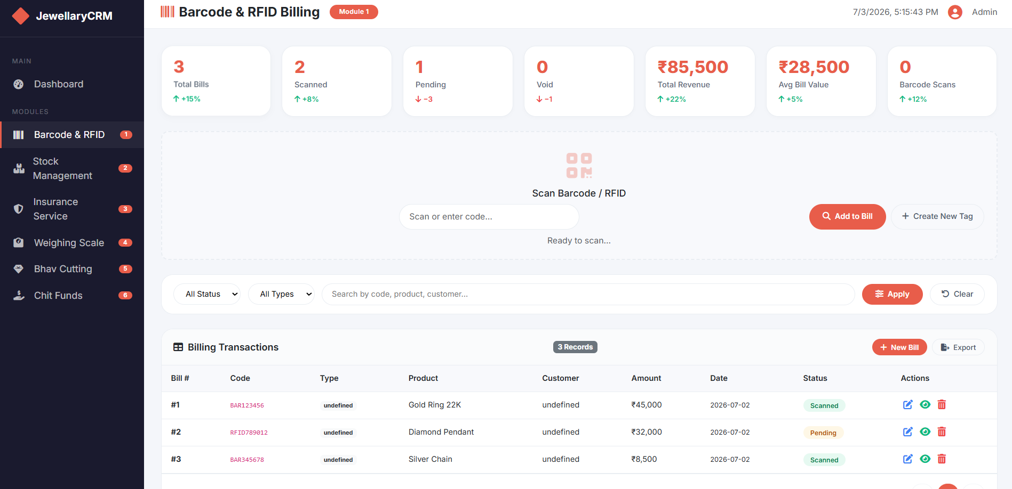Delete bill #2 with trash icon
The width and height of the screenshot is (1012, 489).
[x=942, y=432]
